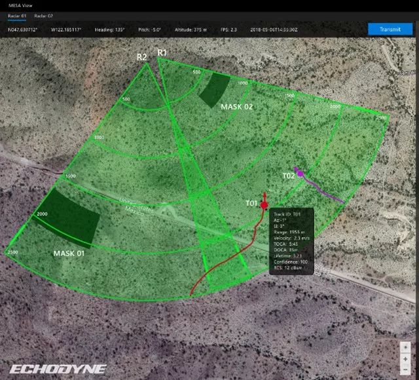Switch to the Radar 01 tab
The image size is (419, 380).
pos(17,15)
